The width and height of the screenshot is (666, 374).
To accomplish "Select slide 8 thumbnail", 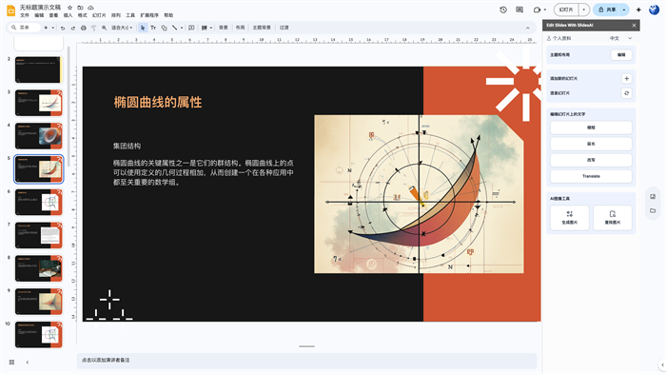I will click(39, 268).
